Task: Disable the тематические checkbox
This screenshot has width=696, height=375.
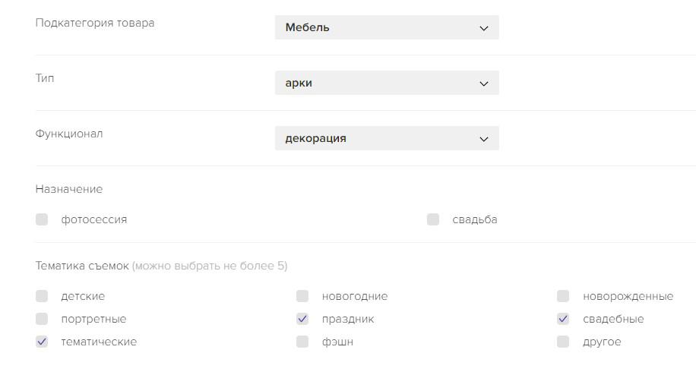Action: 42,342
